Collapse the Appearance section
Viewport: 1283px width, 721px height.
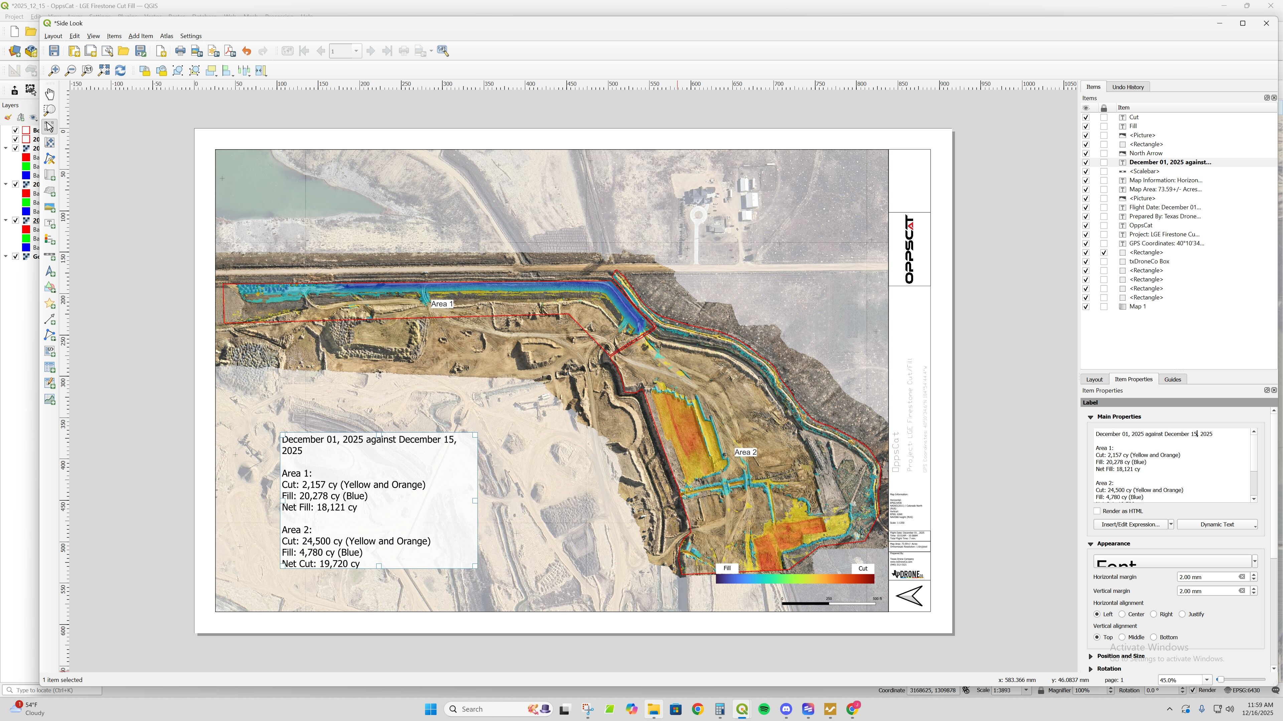pyautogui.click(x=1091, y=544)
